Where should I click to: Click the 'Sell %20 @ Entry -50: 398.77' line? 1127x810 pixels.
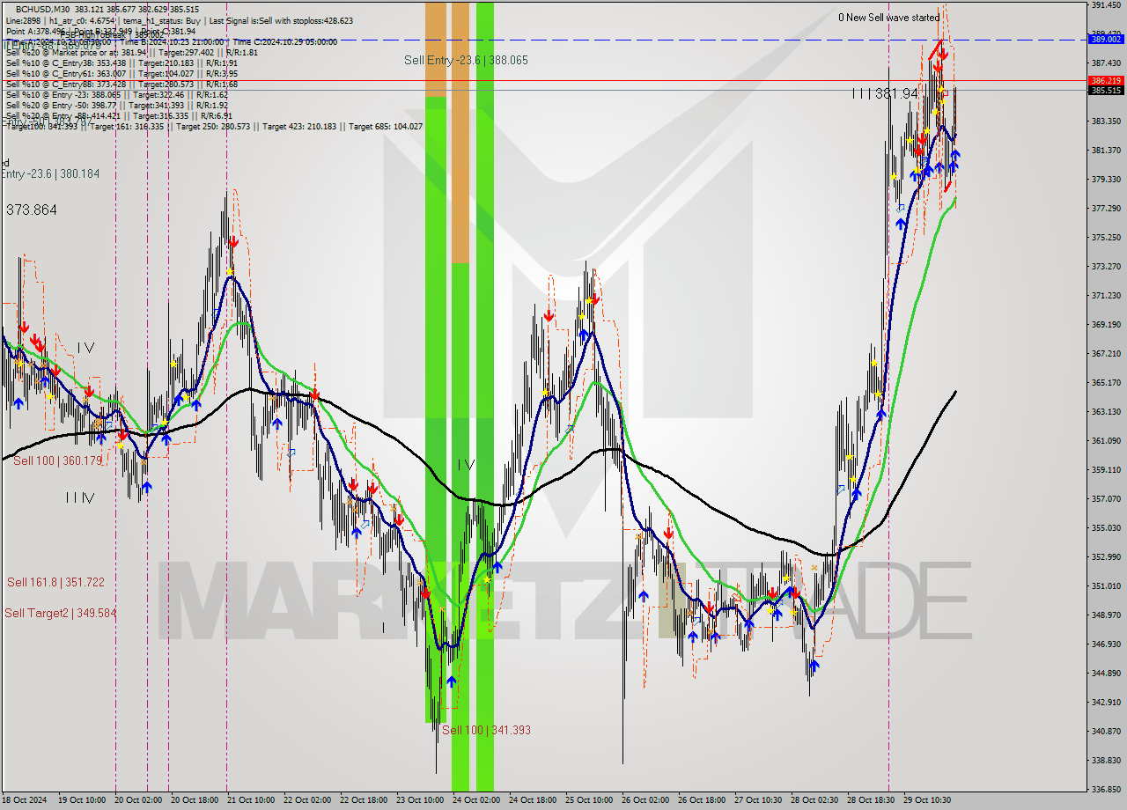tap(119, 106)
